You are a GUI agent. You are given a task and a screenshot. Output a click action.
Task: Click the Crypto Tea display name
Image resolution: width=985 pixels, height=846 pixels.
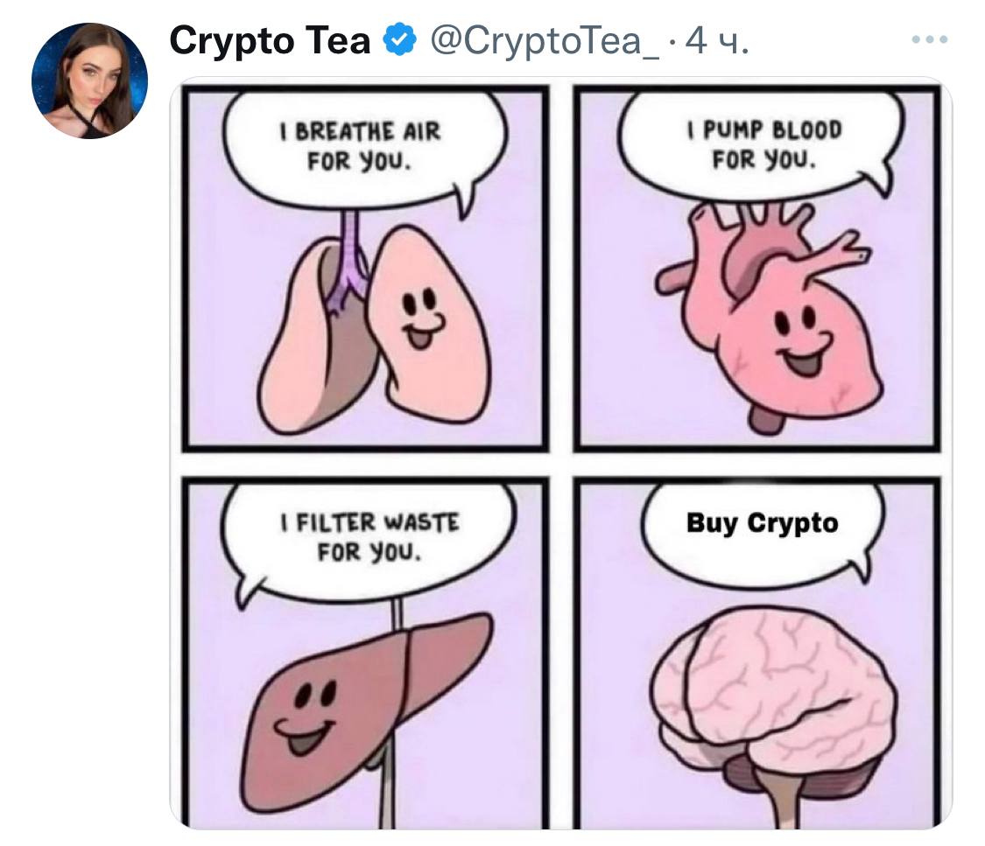[271, 41]
